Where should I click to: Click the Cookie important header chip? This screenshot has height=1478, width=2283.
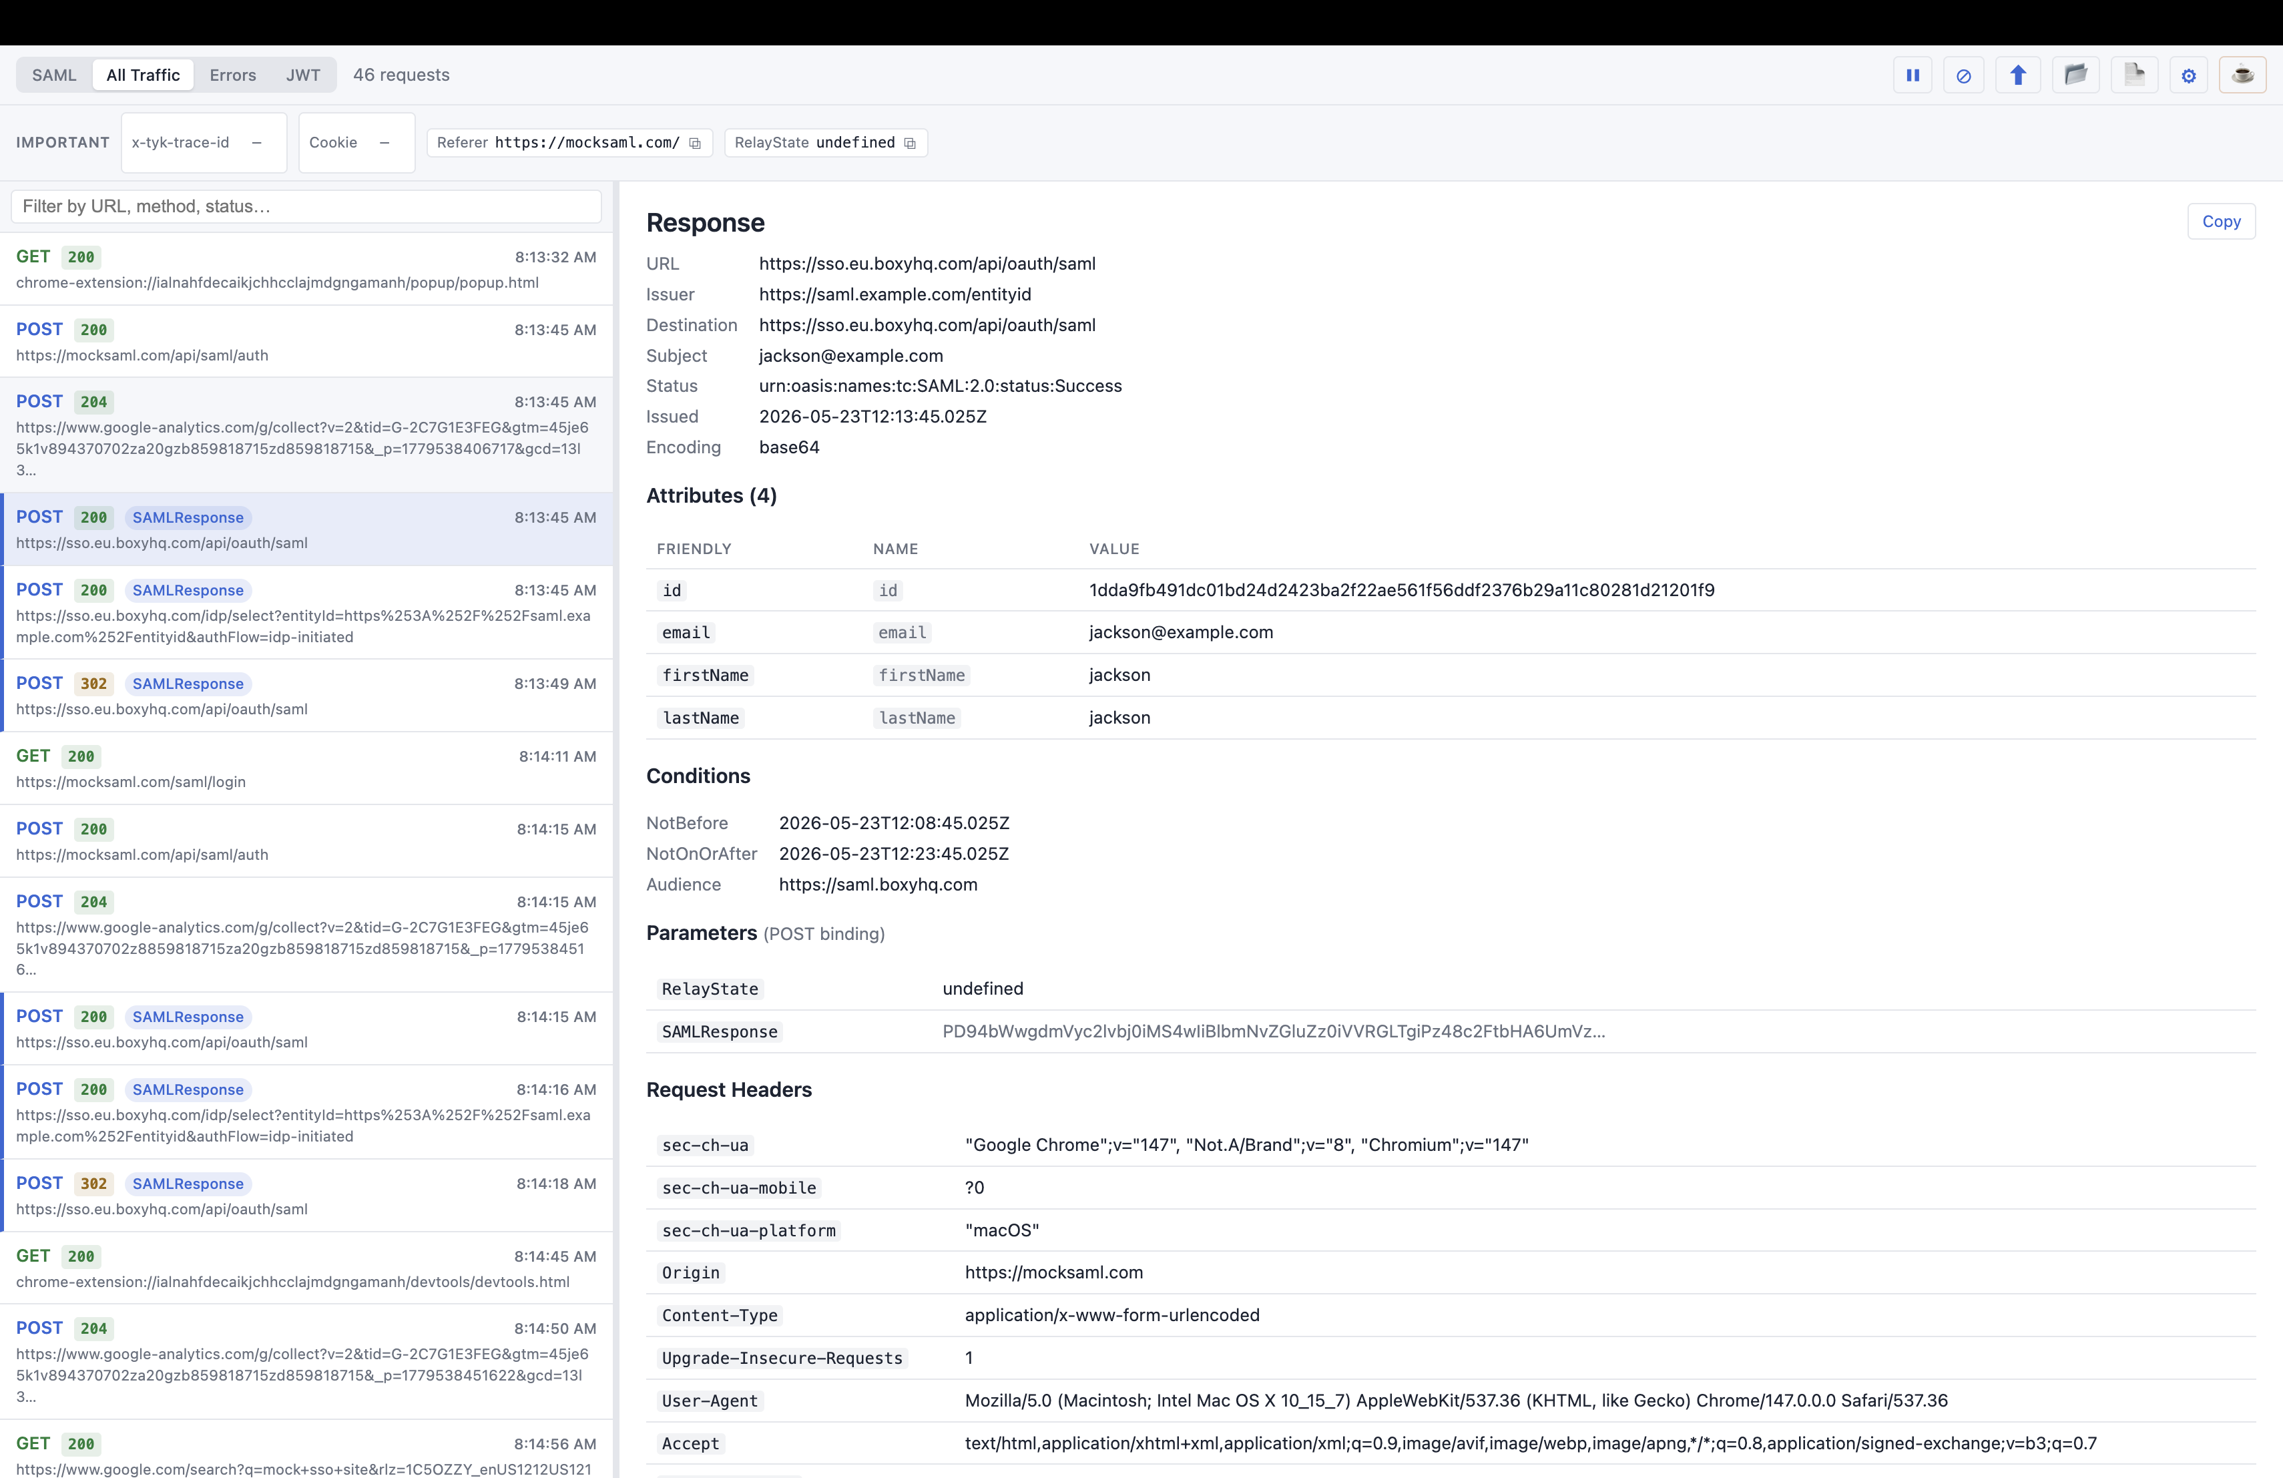click(x=356, y=143)
